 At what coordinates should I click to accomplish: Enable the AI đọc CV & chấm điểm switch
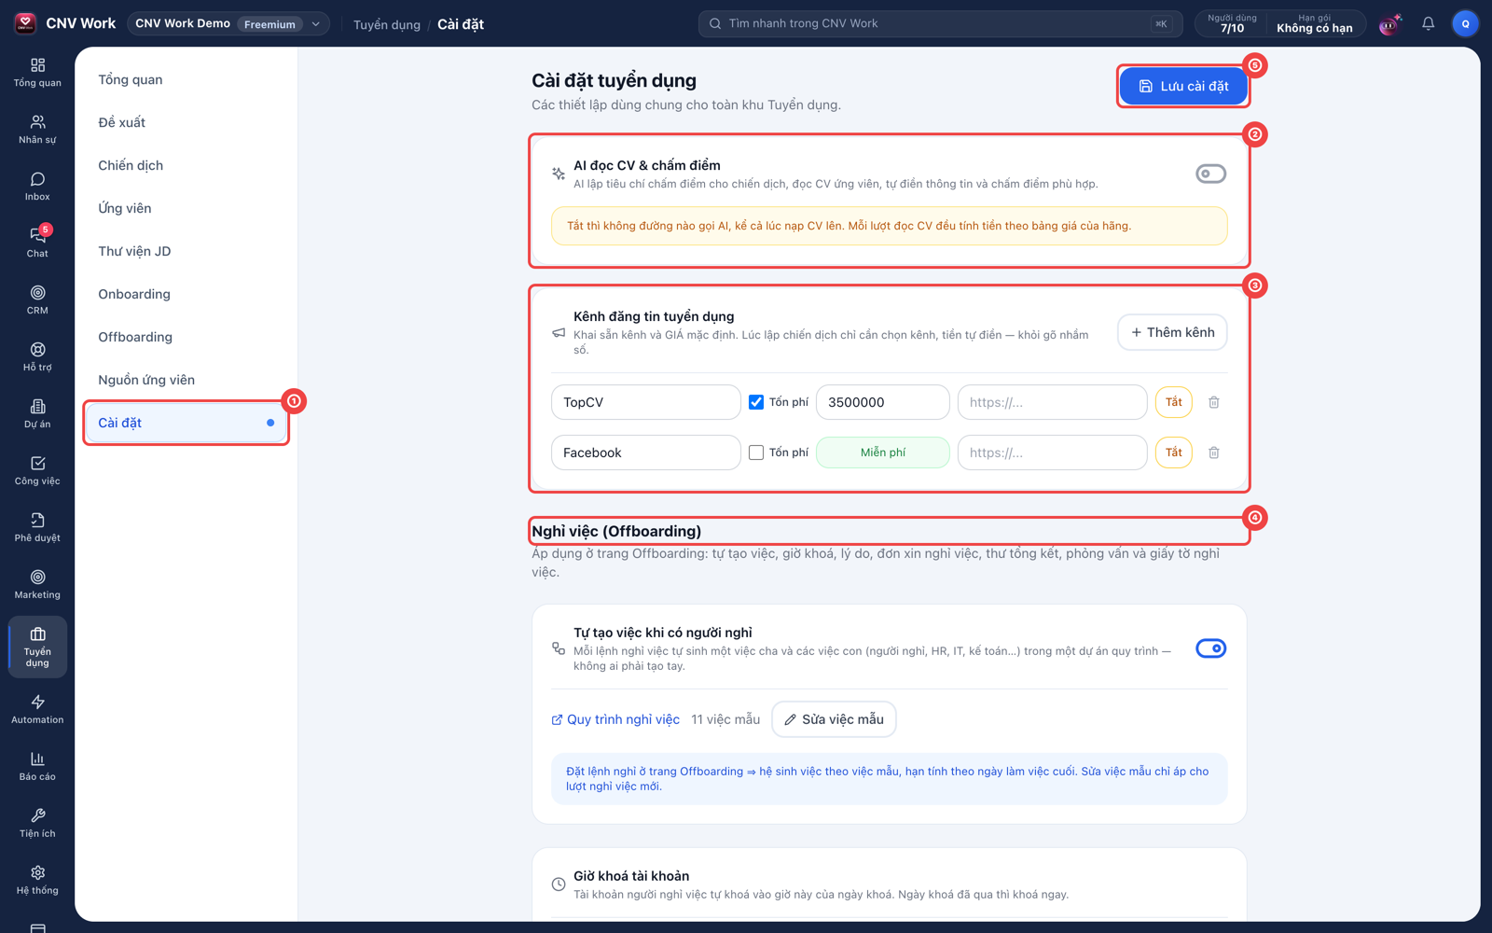1210,174
